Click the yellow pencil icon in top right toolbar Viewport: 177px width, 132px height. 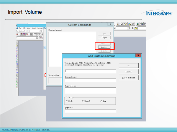[x=126, y=24]
